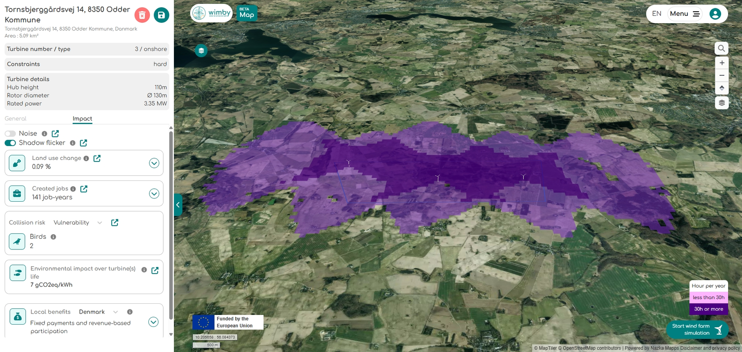742x352 pixels.
Task: Click the center wind turbine on map
Action: [437, 178]
